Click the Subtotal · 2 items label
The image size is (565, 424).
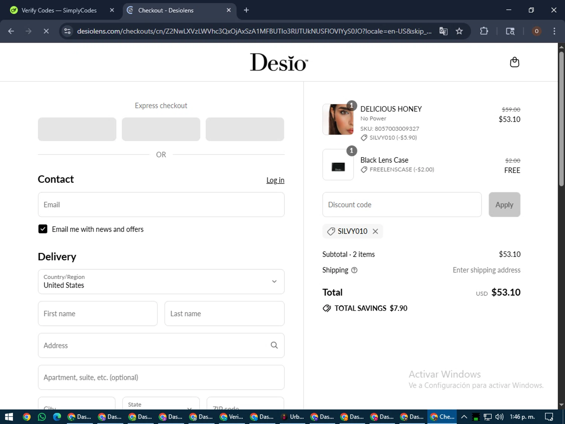(348, 254)
